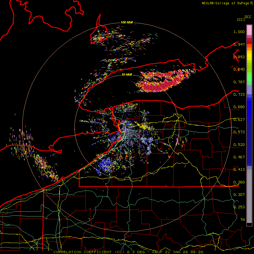Select the 0.413 value on the legend

(x=239, y=170)
